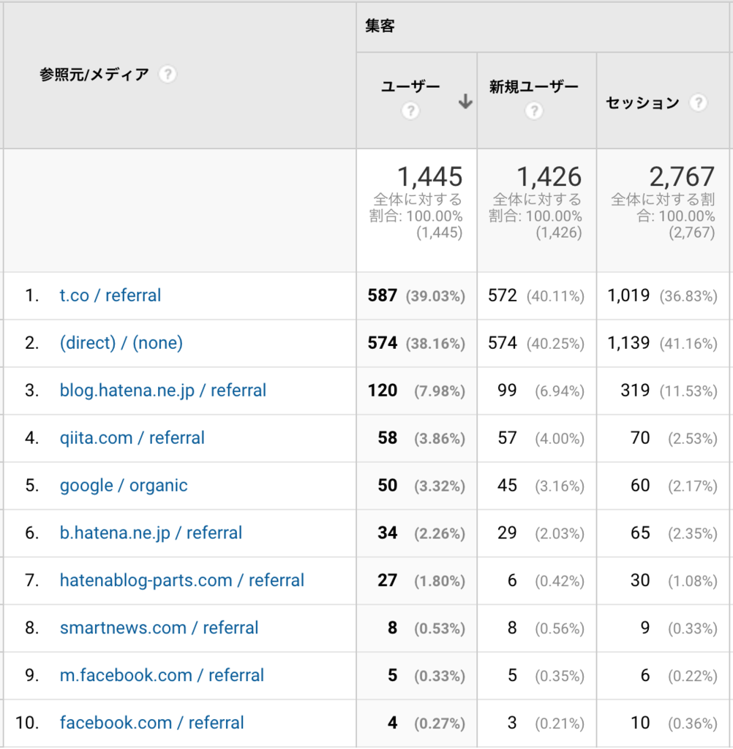Open the smartnews.com / referral link
Image resolution: width=733 pixels, height=749 pixels.
[x=159, y=628]
